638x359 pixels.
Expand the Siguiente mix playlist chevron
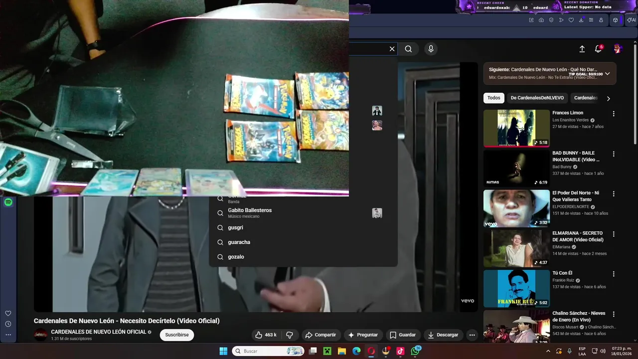tap(607, 73)
